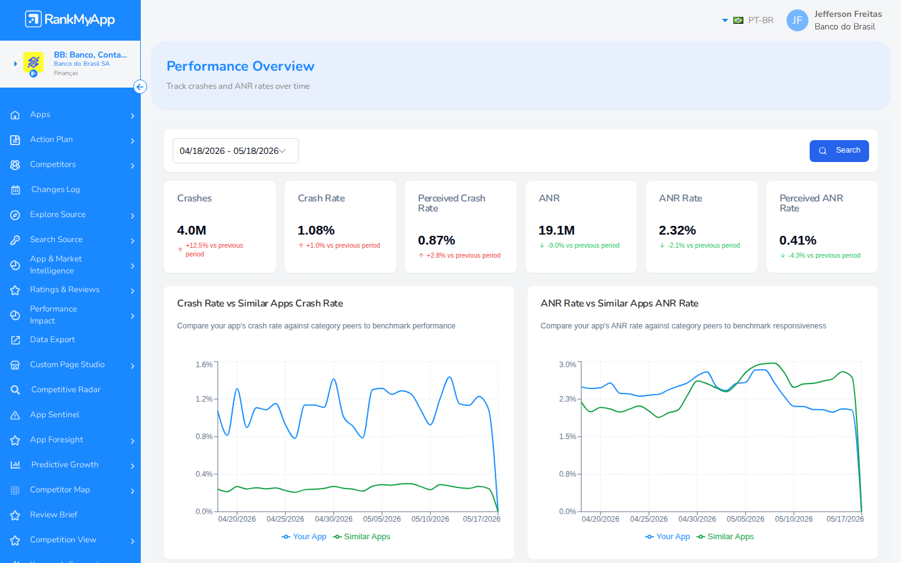Toggle Similar Apps legend in ANR Rate chart
The height and width of the screenshot is (563, 901).
(725, 537)
